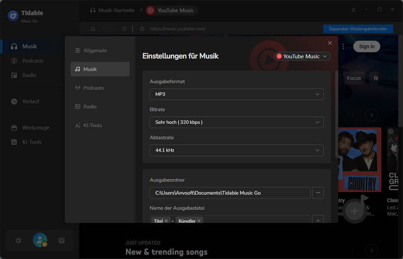This screenshot has width=403, height=259.
Task: Expand the Bitrate Sehr hoch dropdown
Action: pos(236,122)
